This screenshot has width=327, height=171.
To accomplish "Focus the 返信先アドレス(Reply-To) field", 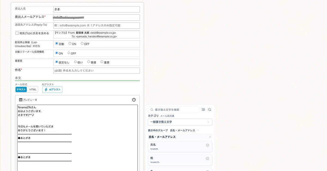I will [x=96, y=26].
